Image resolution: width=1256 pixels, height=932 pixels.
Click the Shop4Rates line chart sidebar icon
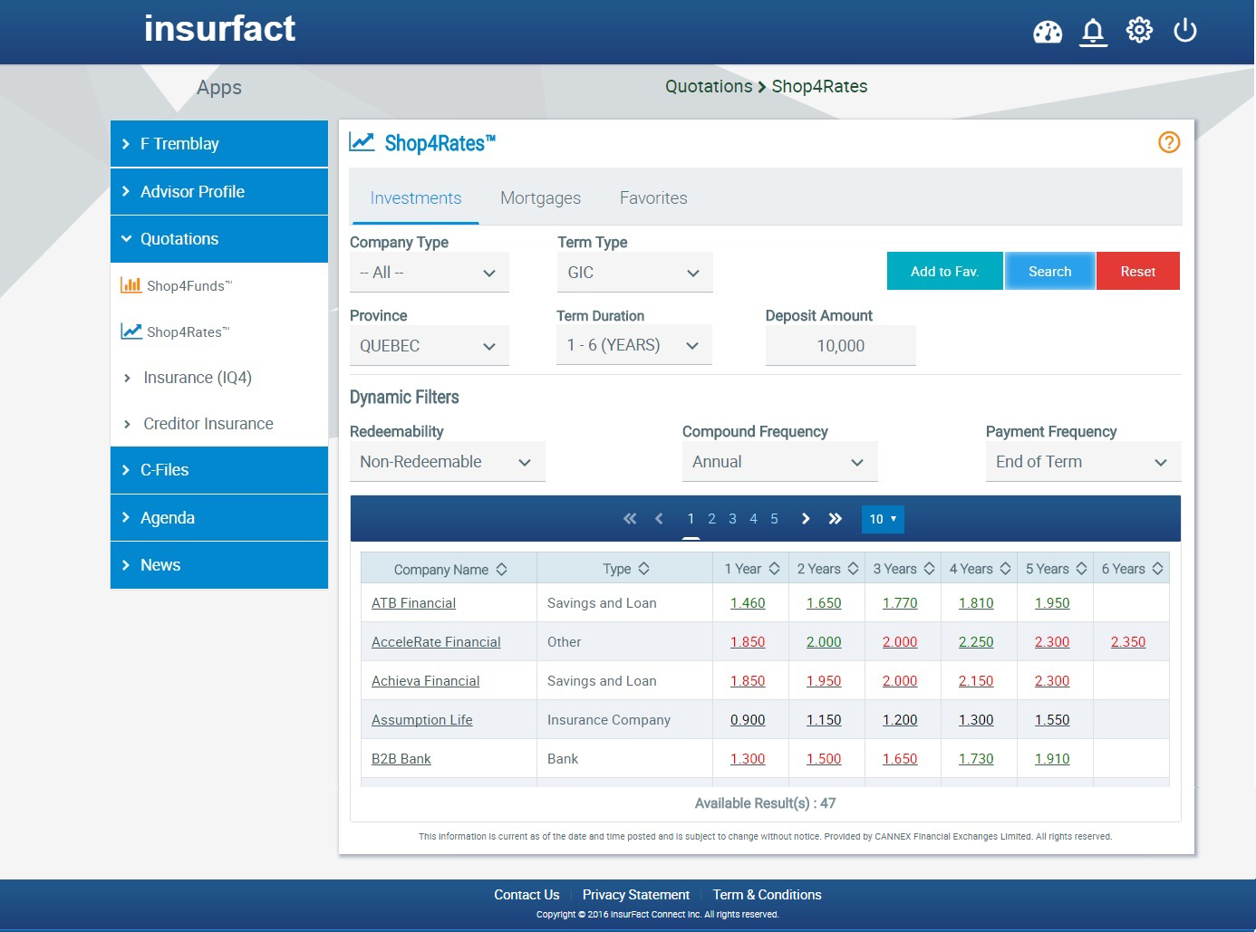[x=131, y=331]
